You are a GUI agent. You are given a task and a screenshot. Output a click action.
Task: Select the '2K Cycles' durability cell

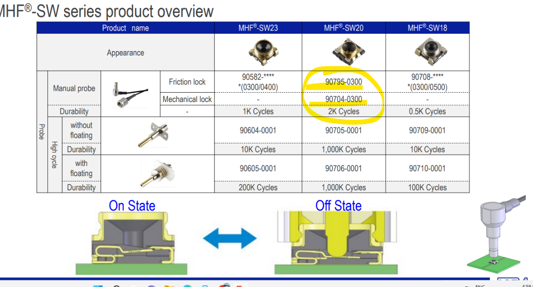pos(344,111)
